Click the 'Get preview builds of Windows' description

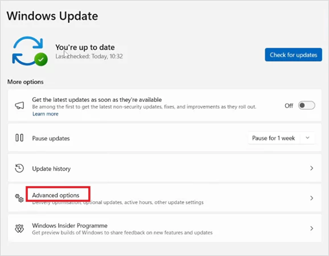click(x=122, y=233)
